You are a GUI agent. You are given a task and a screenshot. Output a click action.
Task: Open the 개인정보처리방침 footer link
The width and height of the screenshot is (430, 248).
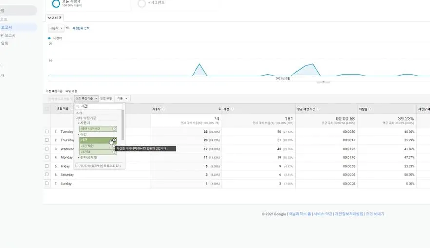349,214
